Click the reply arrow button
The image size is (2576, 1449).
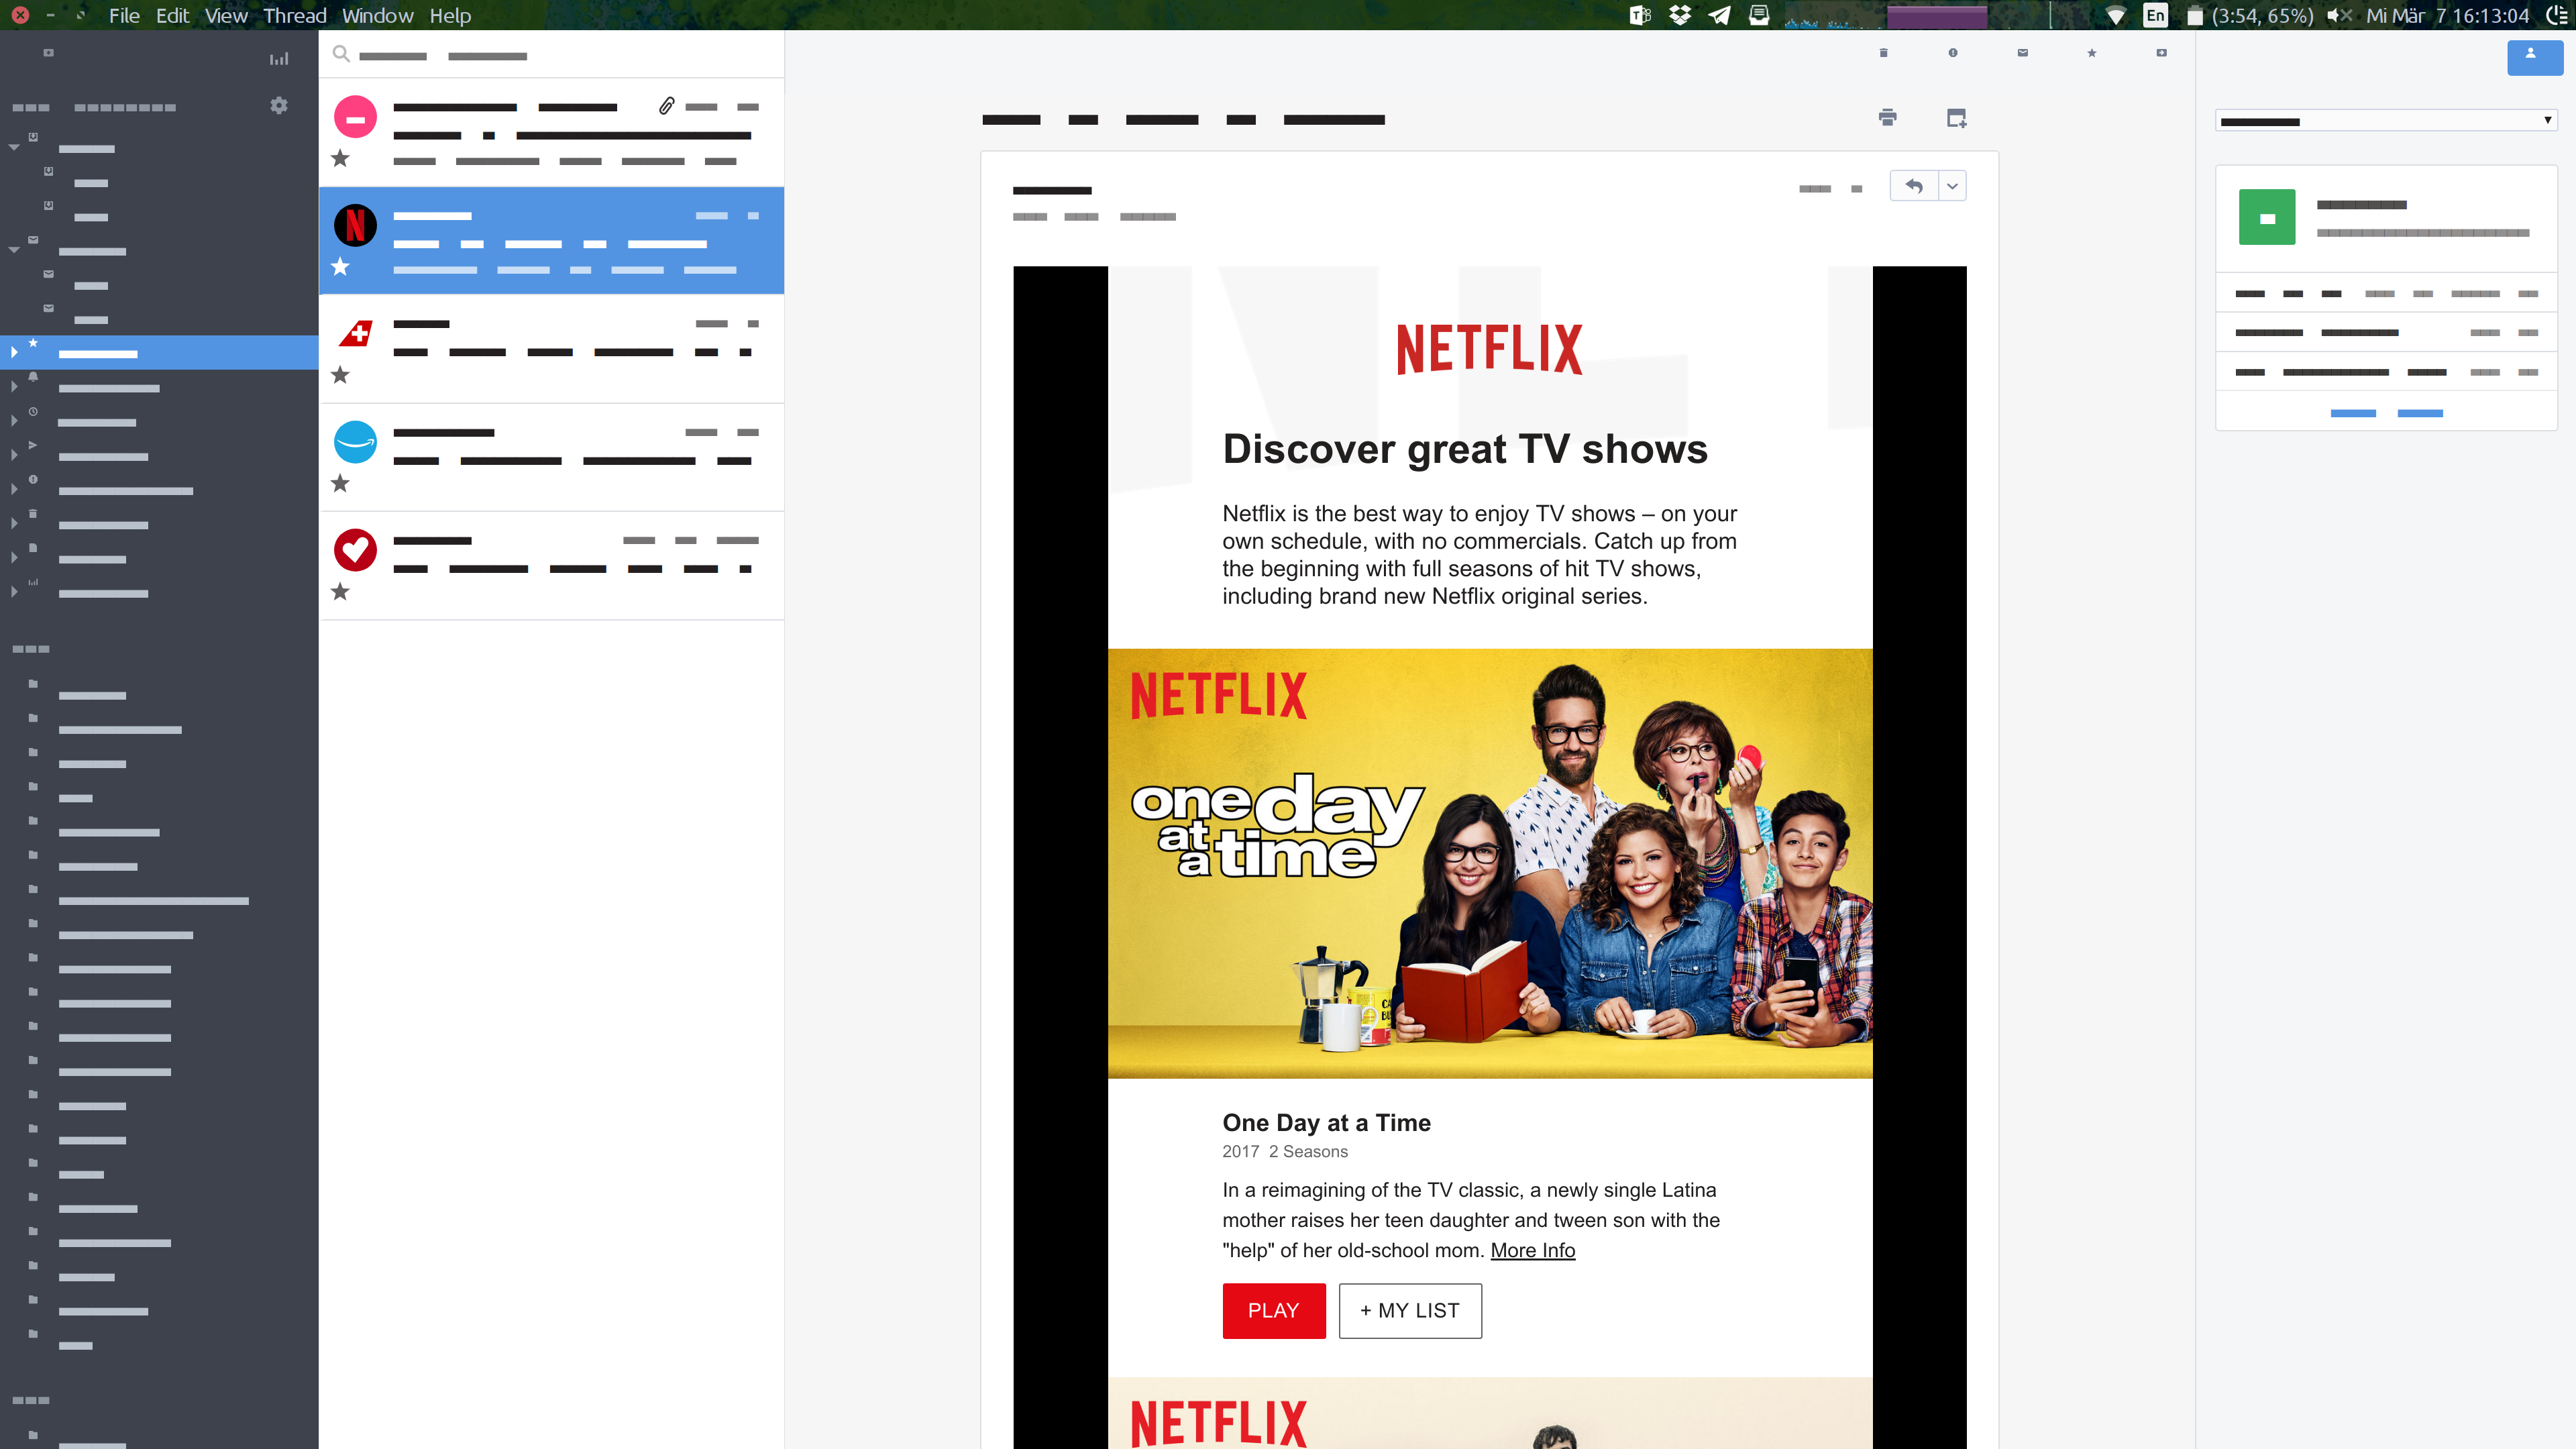(1914, 186)
